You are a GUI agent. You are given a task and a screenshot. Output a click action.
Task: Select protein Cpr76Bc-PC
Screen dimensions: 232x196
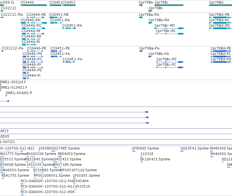[x=166, y=65]
